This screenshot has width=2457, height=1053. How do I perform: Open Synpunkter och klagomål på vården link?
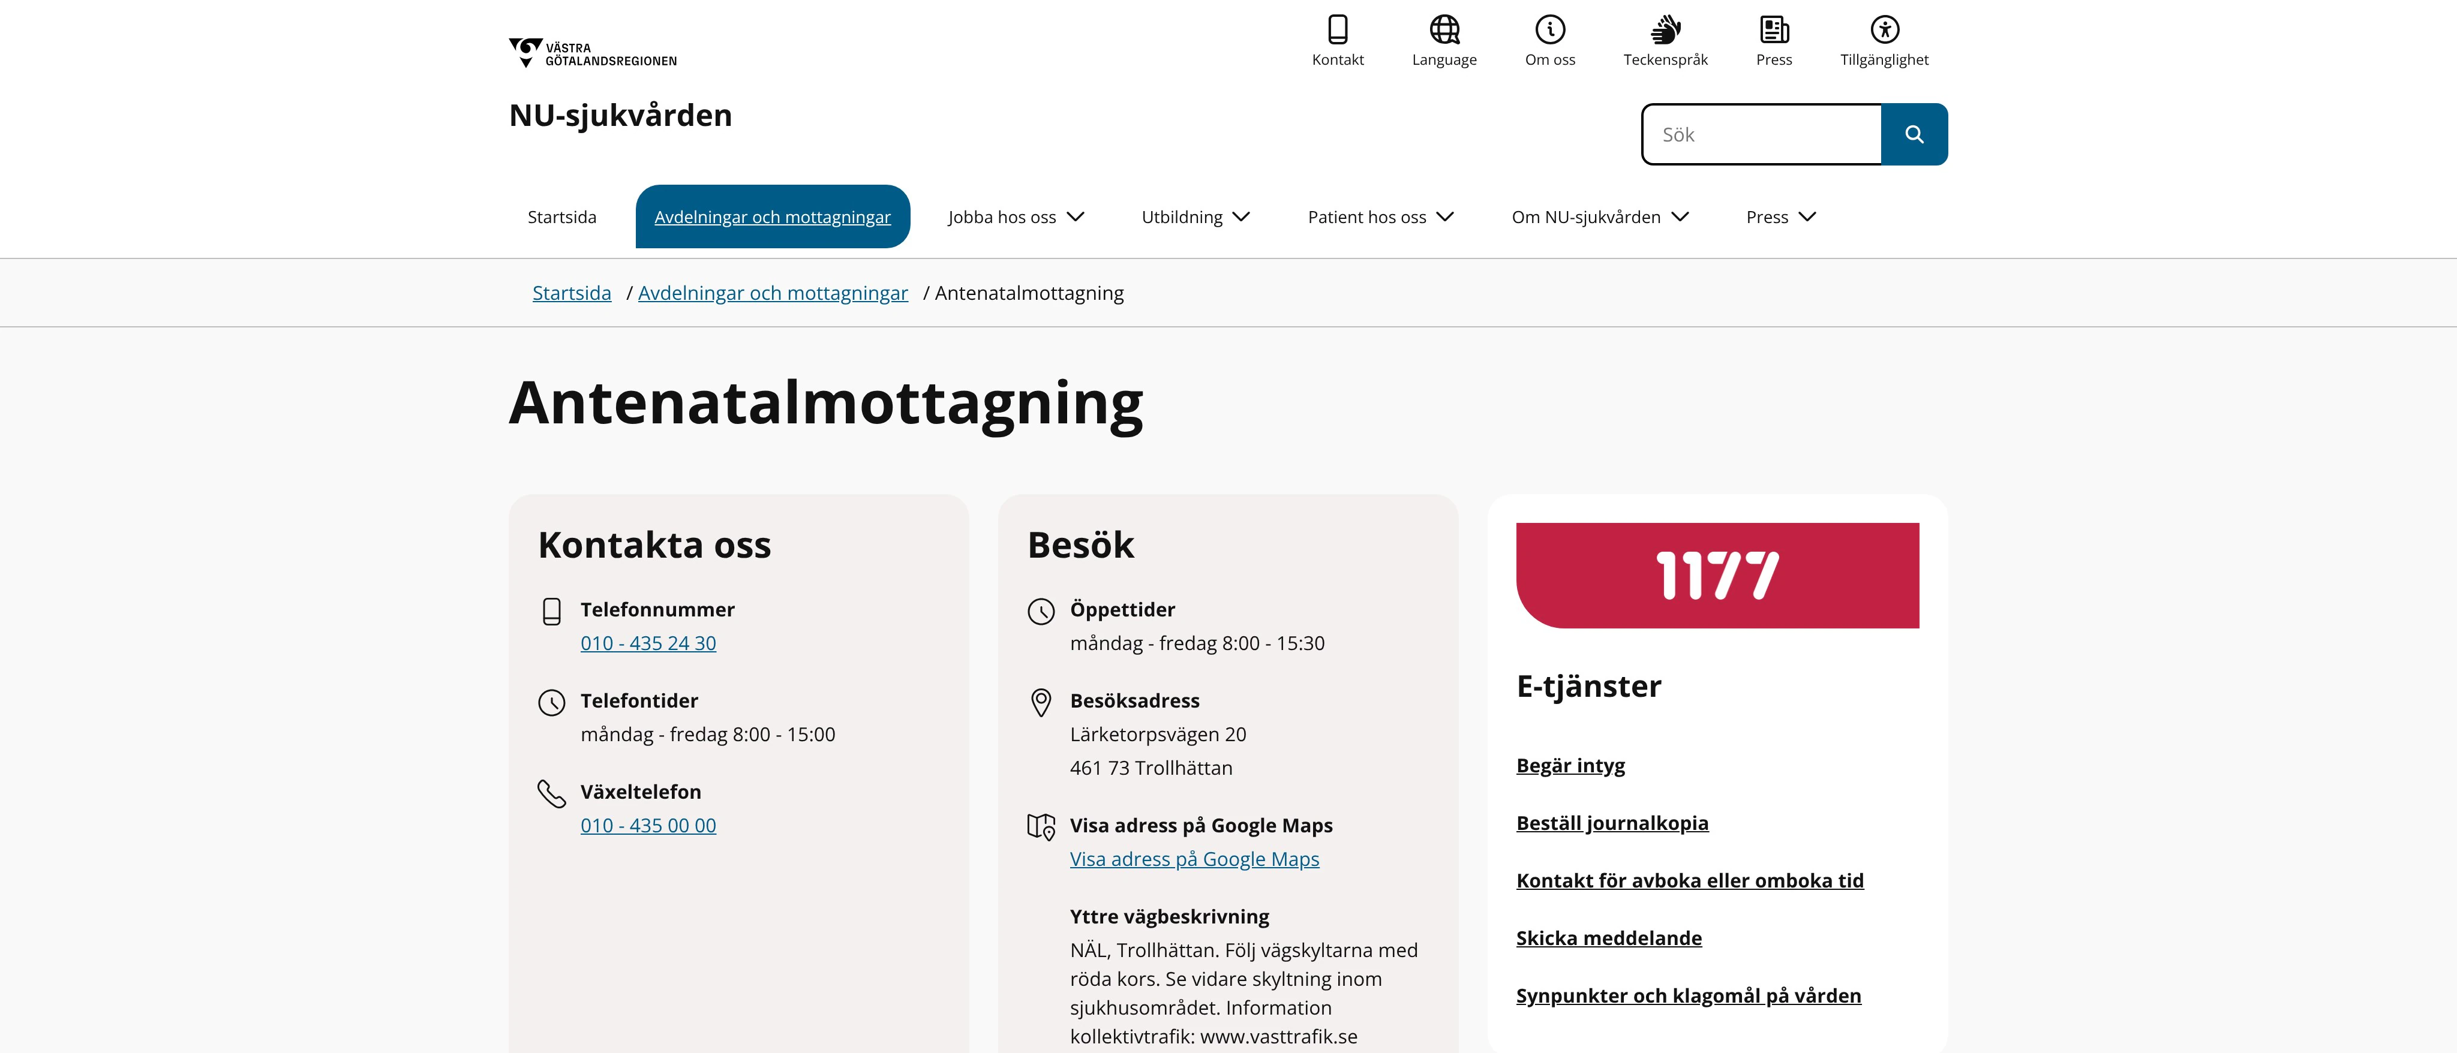pos(1688,996)
